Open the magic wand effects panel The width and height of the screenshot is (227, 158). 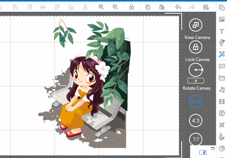pos(222,54)
